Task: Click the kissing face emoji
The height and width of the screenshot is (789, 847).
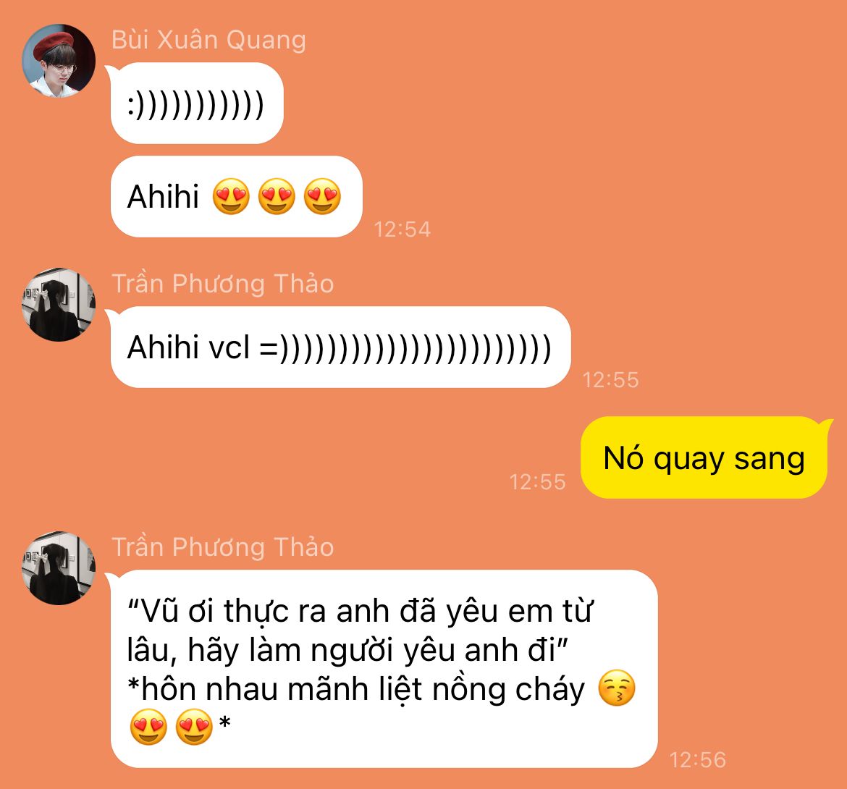Action: pyautogui.click(x=617, y=688)
